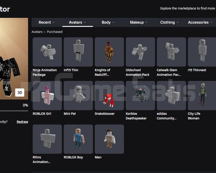Select the Korblox Deathspeaker avatar
The height and width of the screenshot is (173, 216).
click(x=140, y=96)
